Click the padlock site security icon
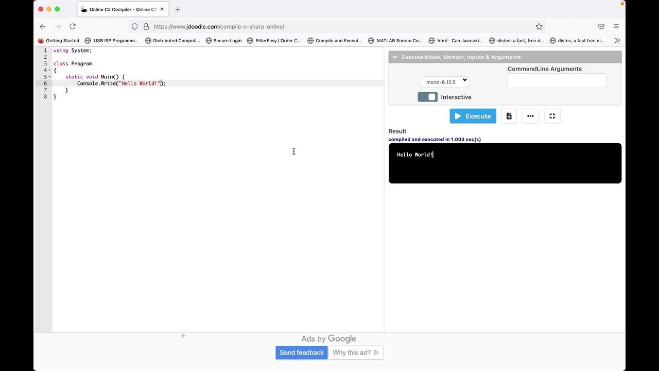659x371 pixels. tap(146, 26)
